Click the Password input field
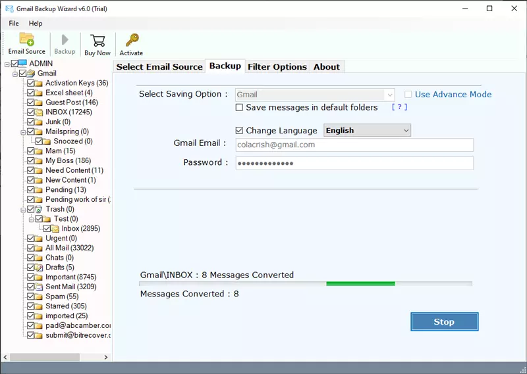Screen dimensions: 527x374 354,164
